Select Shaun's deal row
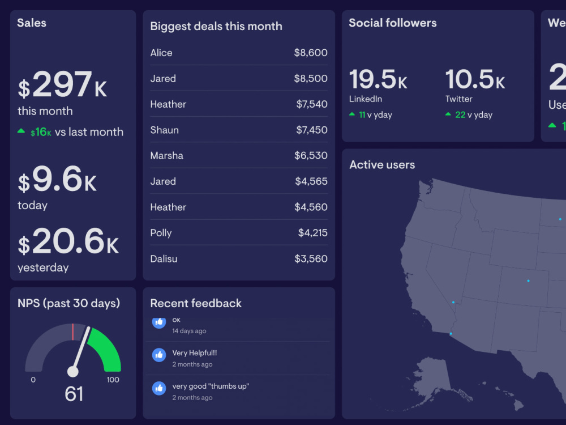 coord(239,130)
